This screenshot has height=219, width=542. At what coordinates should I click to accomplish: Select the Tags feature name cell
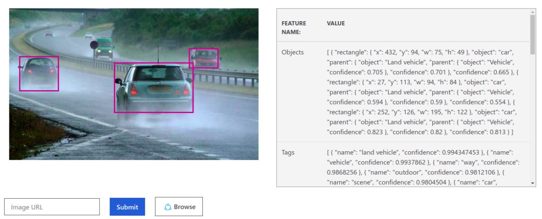pyautogui.click(x=288, y=152)
